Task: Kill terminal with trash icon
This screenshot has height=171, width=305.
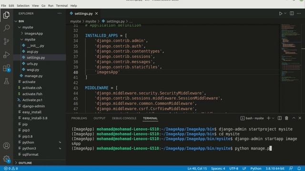Action: coord(286,118)
